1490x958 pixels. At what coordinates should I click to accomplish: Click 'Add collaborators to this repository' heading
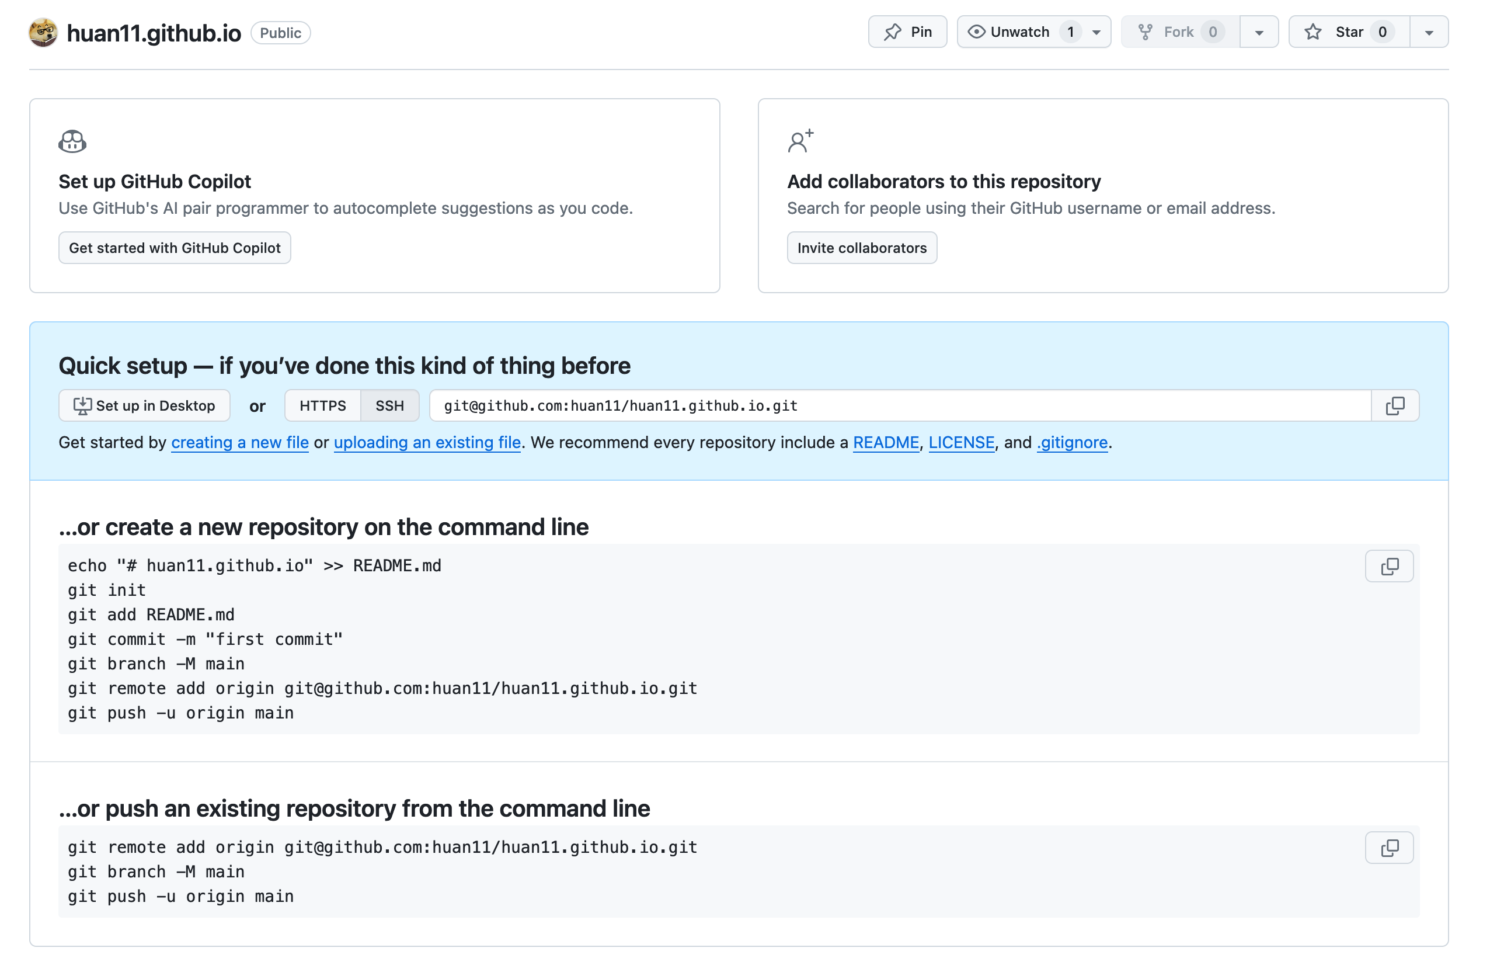(x=944, y=181)
